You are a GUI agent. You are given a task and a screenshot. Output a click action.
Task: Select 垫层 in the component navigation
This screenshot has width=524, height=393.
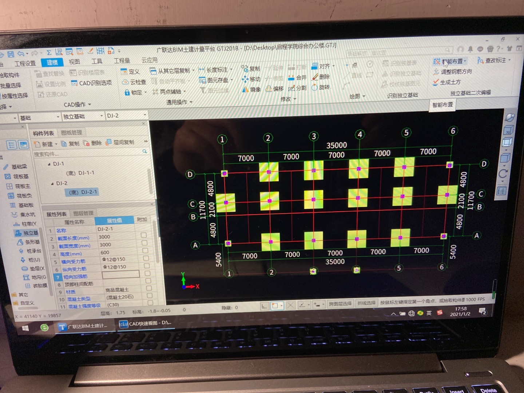click(x=33, y=269)
